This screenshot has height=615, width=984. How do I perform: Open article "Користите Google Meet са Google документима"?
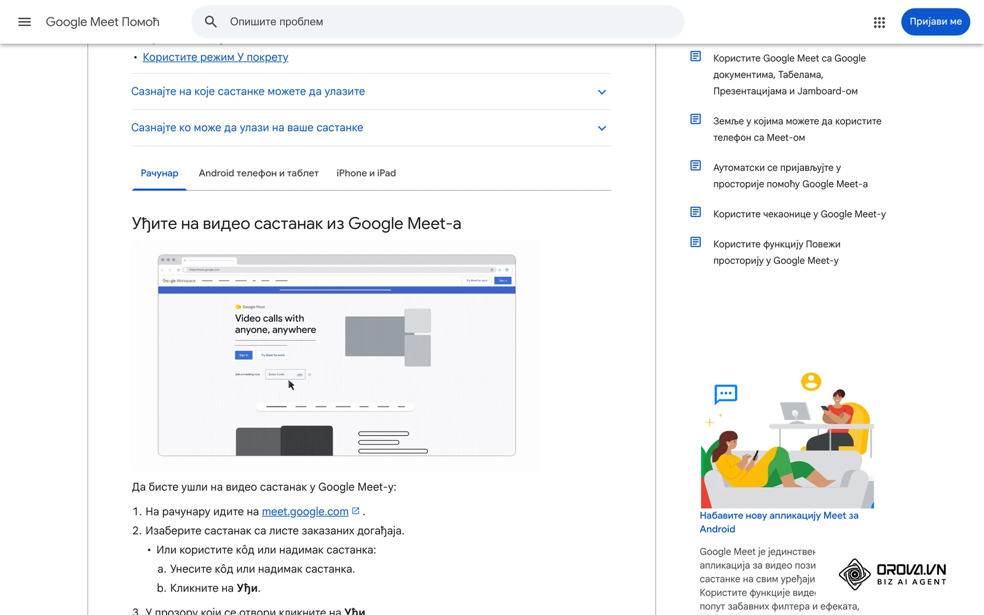point(789,74)
